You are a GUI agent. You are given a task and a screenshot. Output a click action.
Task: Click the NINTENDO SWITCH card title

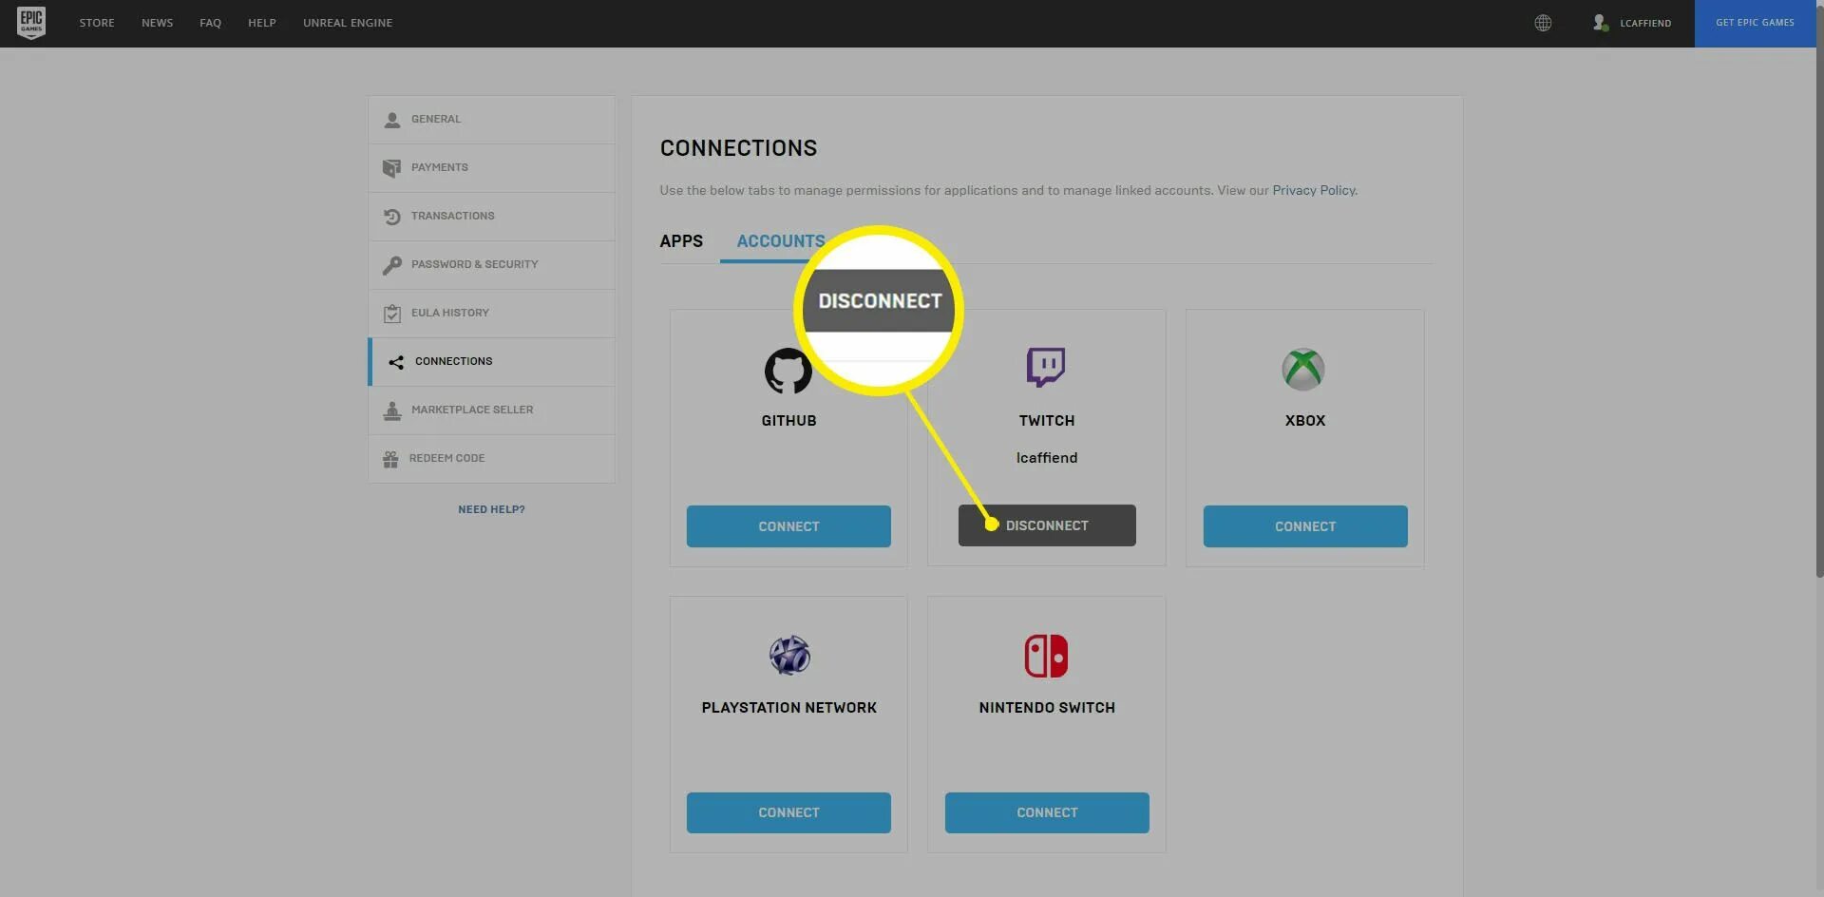click(1047, 708)
